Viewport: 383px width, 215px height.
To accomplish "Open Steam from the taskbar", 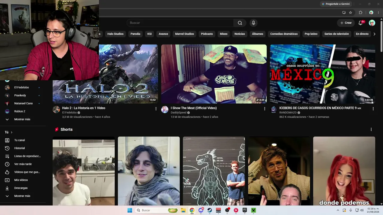I will (209, 210).
